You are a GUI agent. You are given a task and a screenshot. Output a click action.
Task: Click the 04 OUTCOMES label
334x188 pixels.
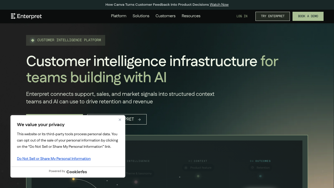point(260,161)
